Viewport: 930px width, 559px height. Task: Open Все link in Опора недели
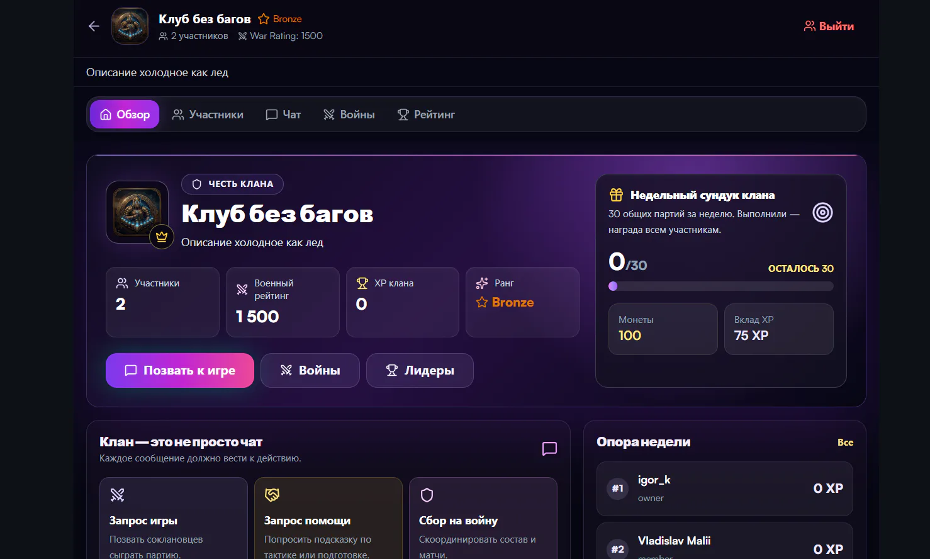pos(845,443)
